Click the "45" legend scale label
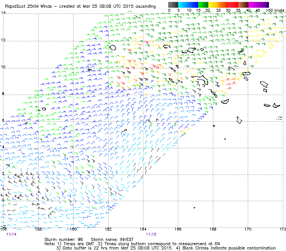 click(258, 10)
